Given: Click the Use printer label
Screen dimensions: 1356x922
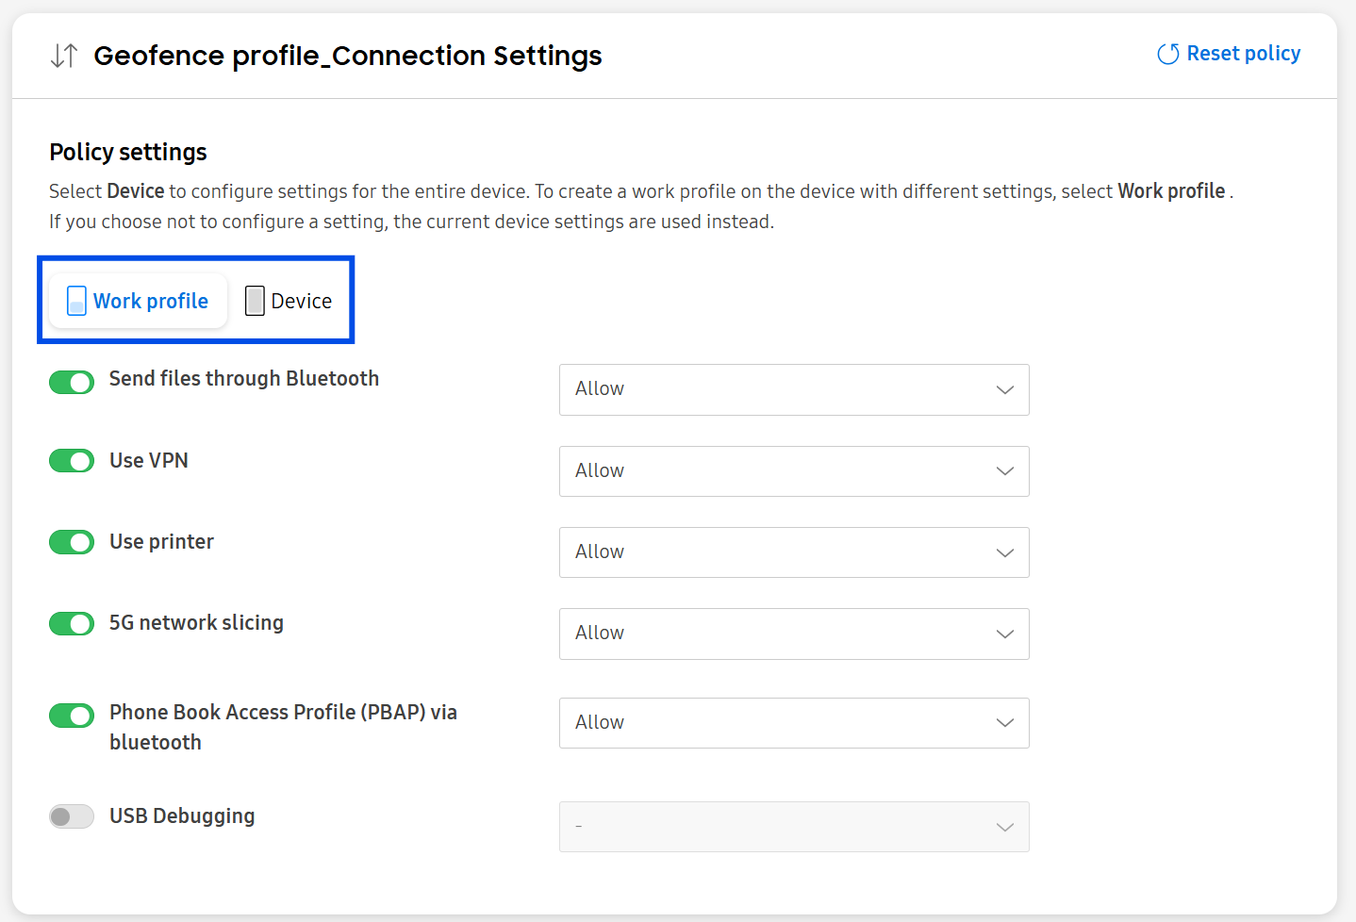Looking at the screenshot, I should click(161, 542).
